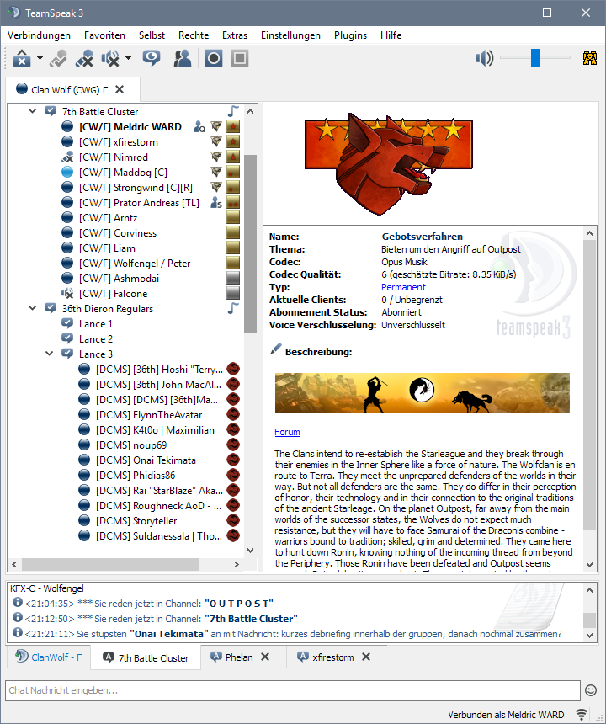Screen dimensions: 606x724
Task: Click the speech bubble text chat icon
Action: (x=151, y=58)
